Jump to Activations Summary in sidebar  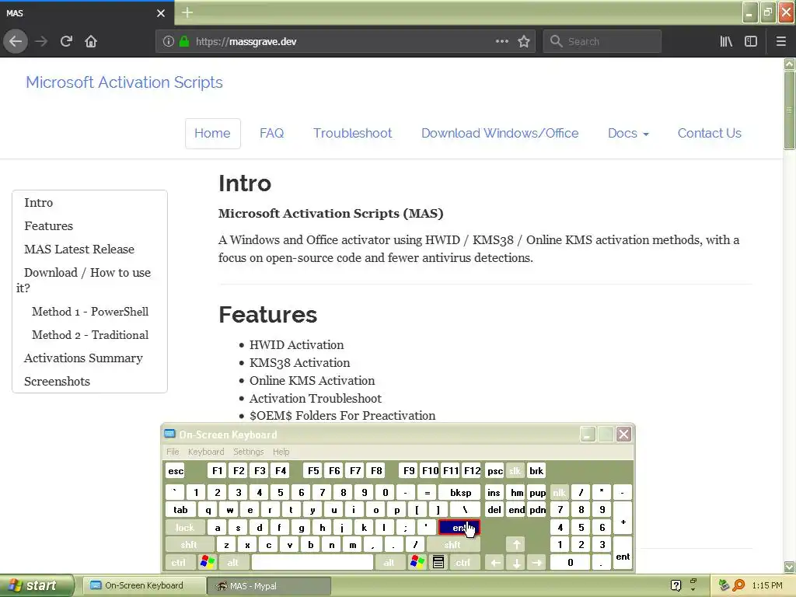point(83,358)
